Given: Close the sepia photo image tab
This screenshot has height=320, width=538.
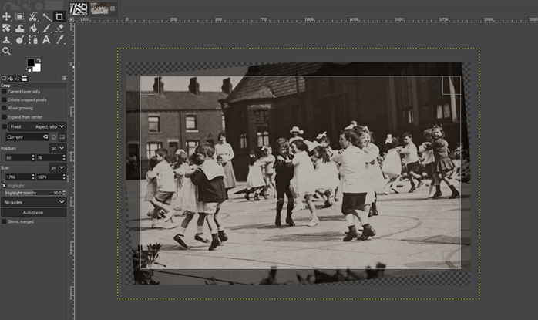Looking at the screenshot, I should (113, 8).
